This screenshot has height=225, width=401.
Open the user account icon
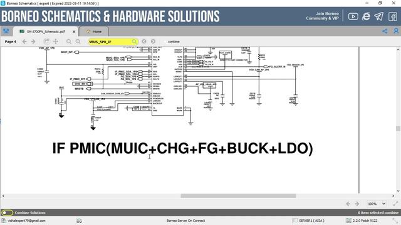click(396, 31)
